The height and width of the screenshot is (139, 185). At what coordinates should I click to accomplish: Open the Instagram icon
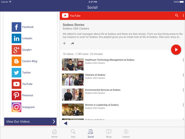point(16,107)
